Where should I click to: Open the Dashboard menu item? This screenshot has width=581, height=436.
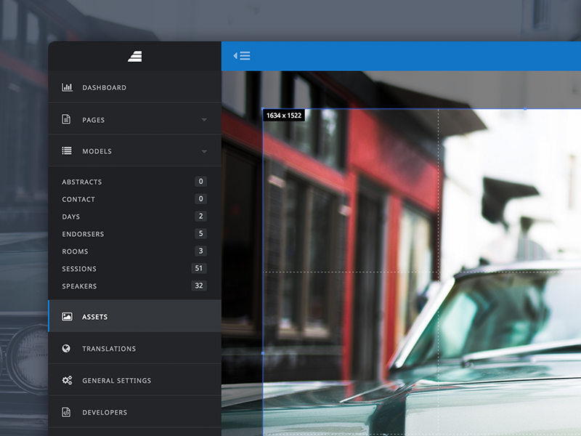click(104, 87)
